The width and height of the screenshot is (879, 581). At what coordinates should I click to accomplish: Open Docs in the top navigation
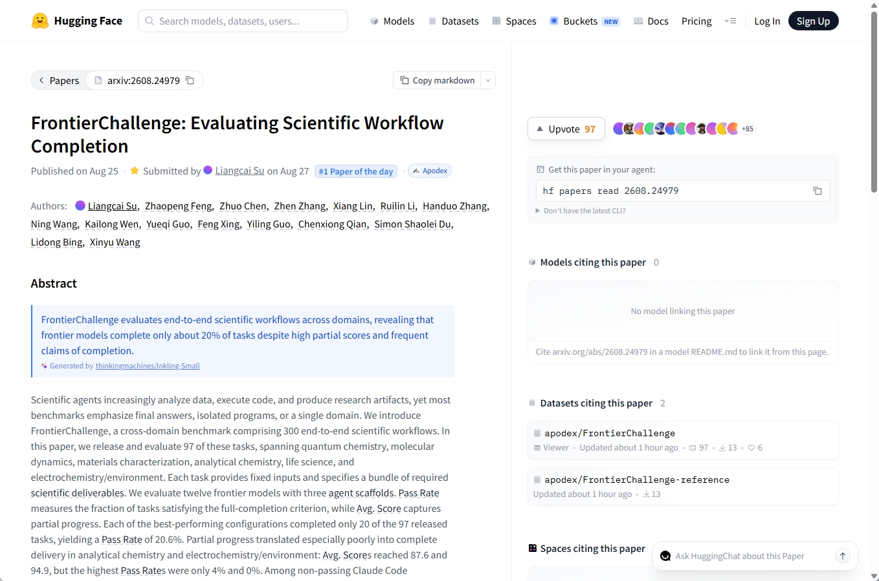pyautogui.click(x=651, y=21)
